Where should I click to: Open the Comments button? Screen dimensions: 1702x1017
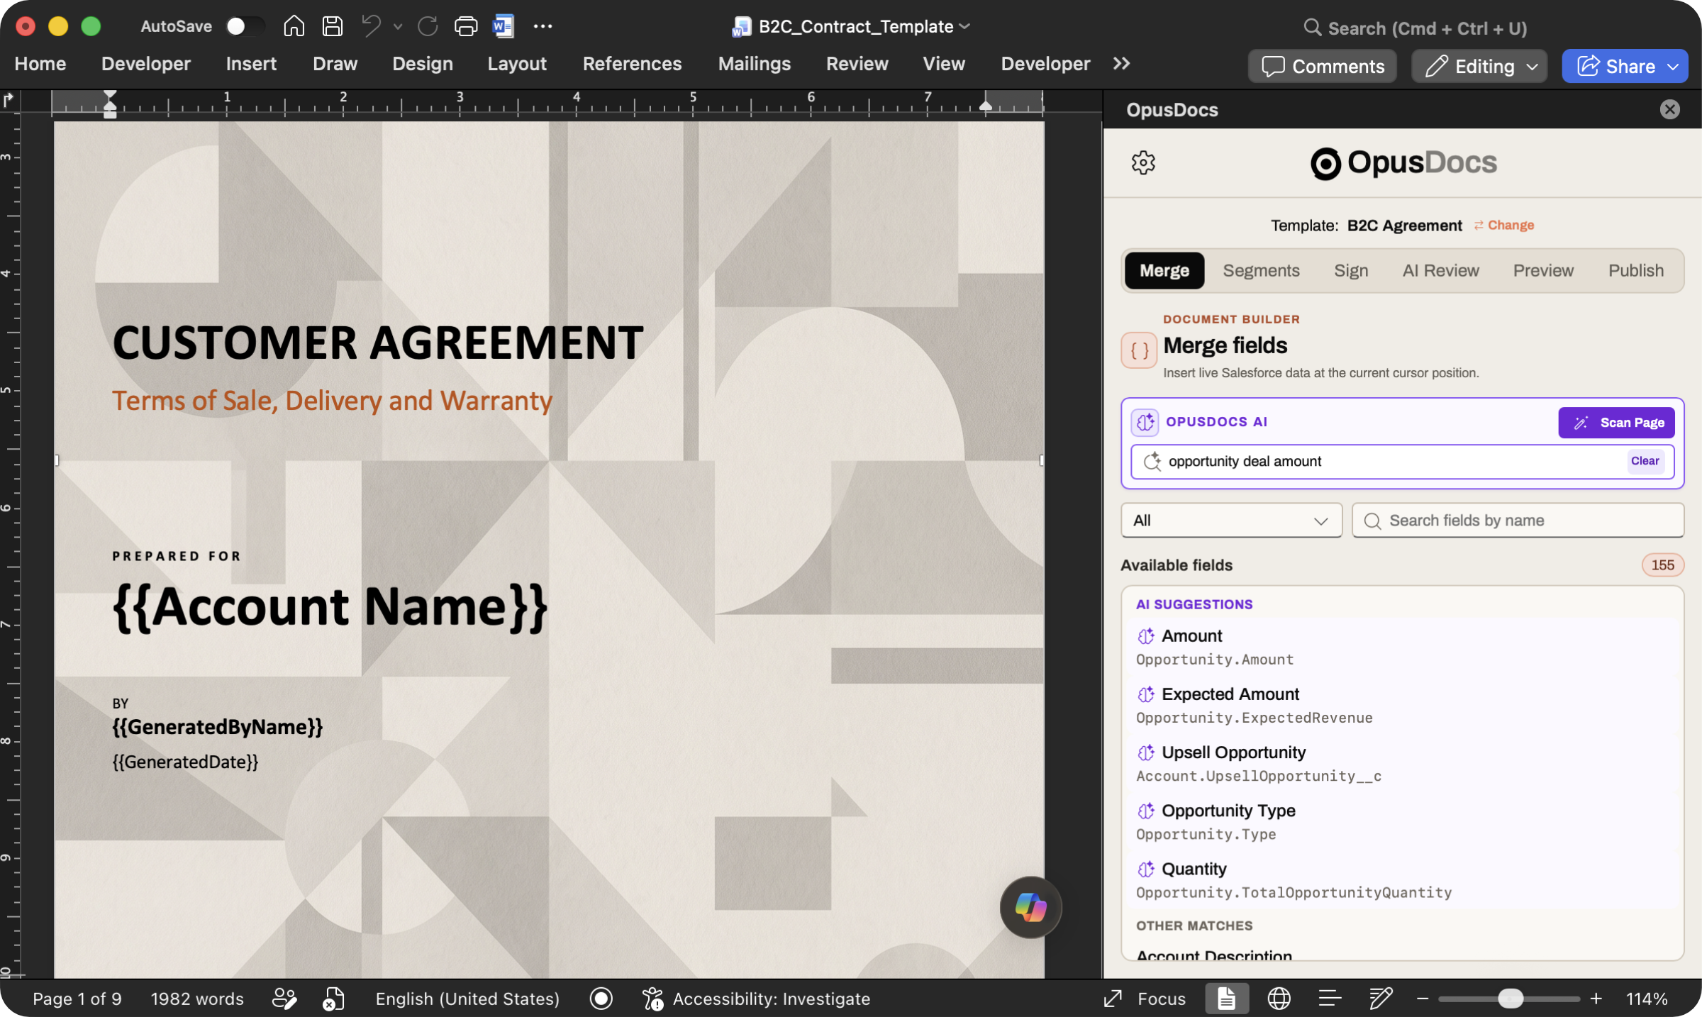click(1323, 66)
